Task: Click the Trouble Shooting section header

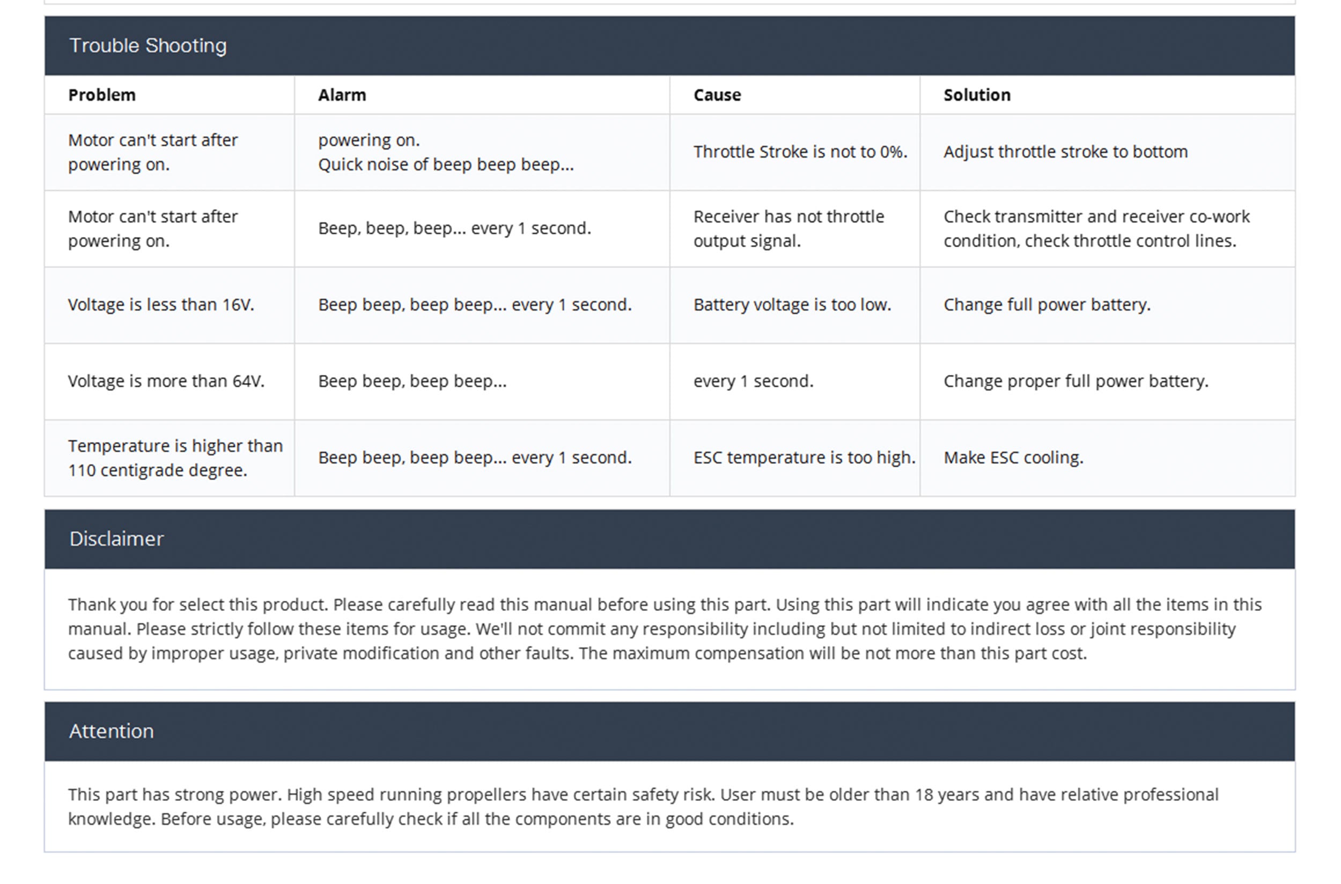Action: click(x=148, y=46)
